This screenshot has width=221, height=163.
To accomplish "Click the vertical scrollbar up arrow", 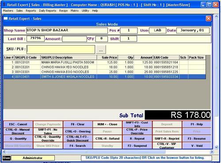I will (216, 16).
